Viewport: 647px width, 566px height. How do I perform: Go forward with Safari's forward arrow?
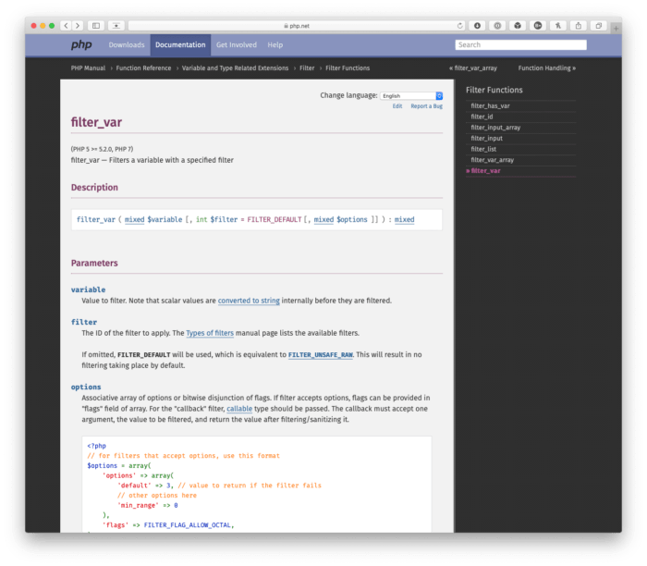coord(78,26)
